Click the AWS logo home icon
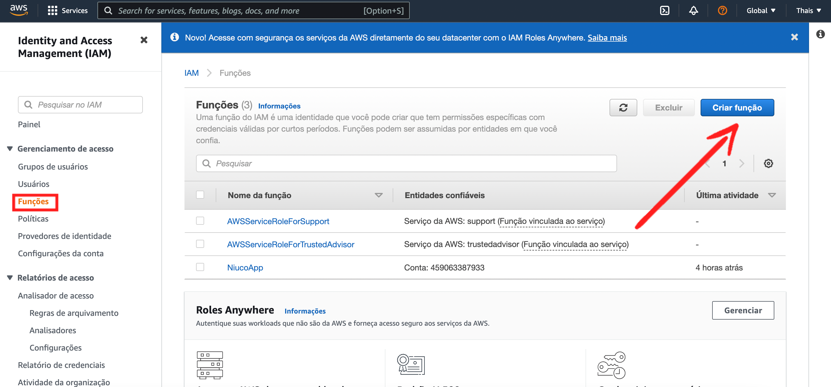831x387 pixels. [19, 10]
